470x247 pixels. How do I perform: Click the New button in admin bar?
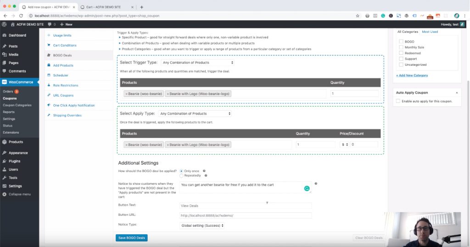click(66, 24)
